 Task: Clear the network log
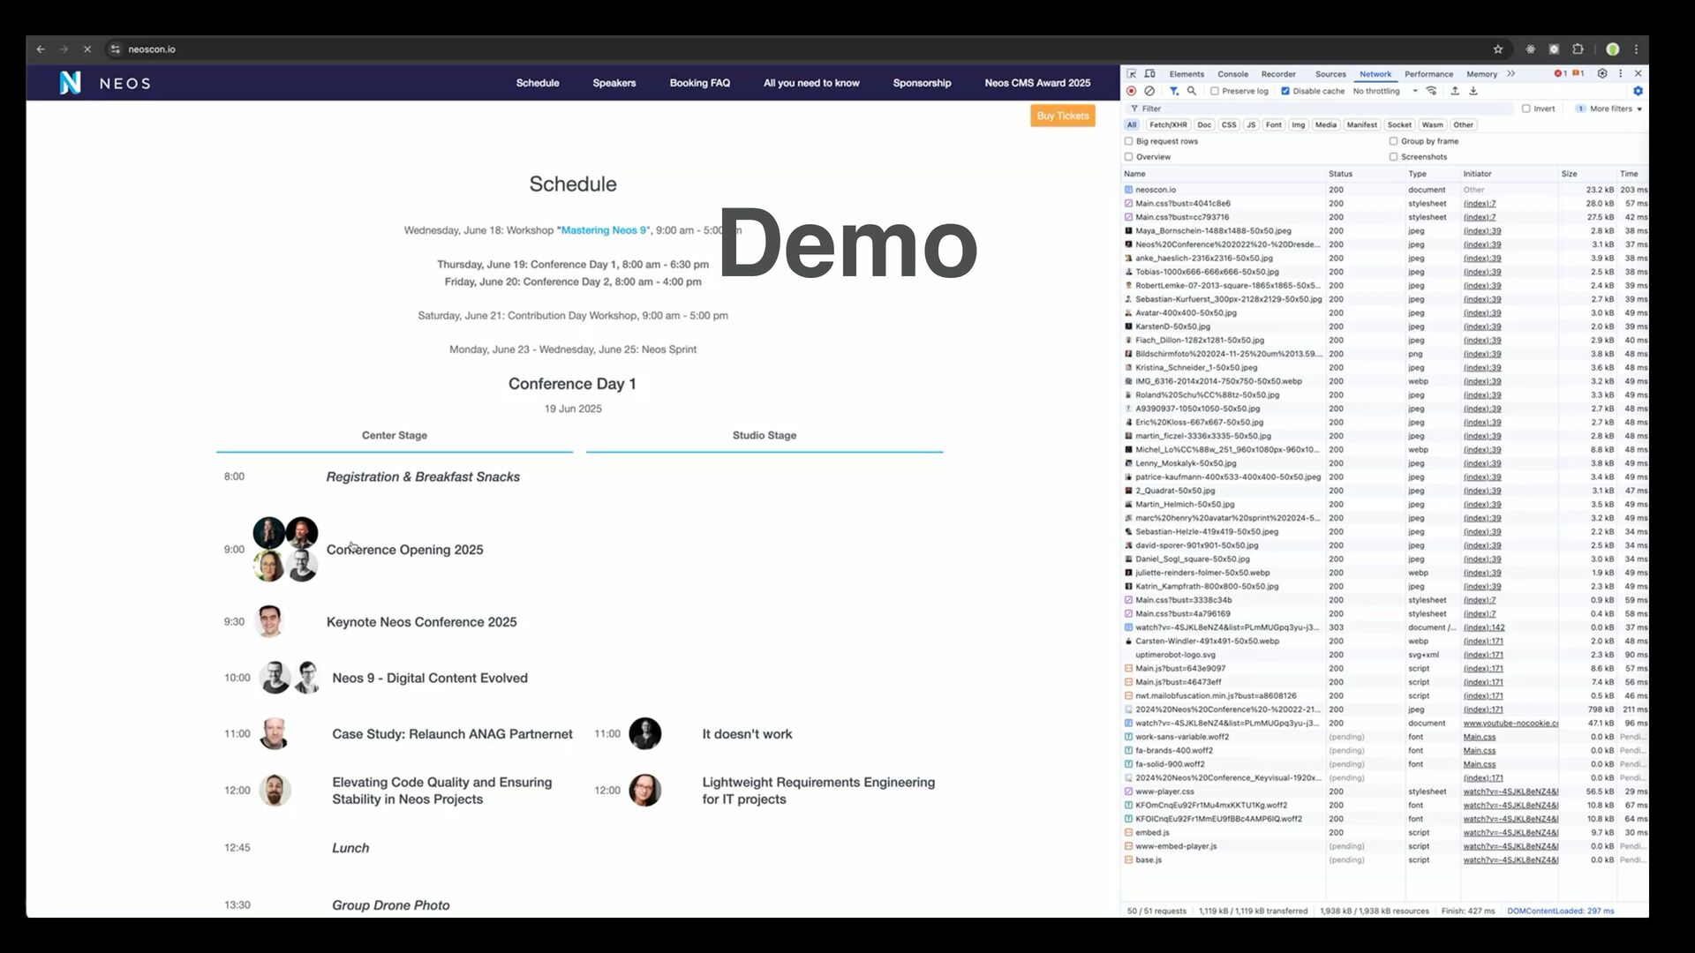pos(1149,91)
